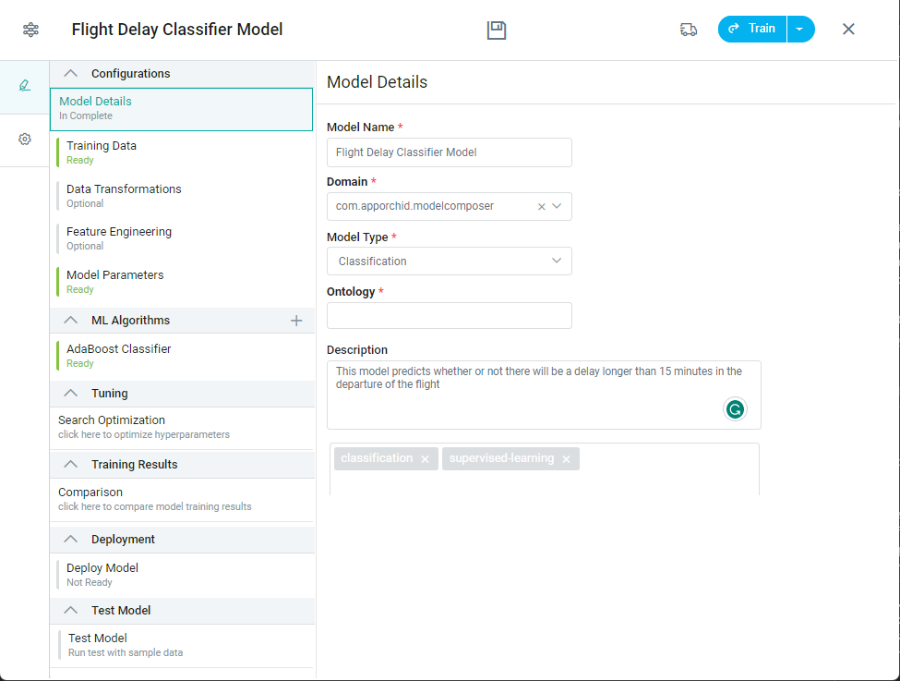The image size is (900, 681).
Task: Select the edit pen icon in left rail
Action: point(25,86)
